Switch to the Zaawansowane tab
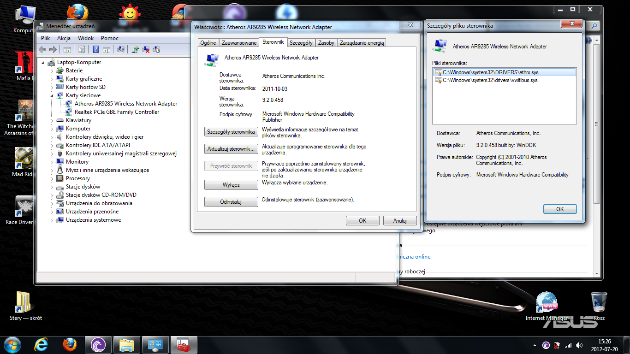The image size is (630, 354). (x=239, y=43)
